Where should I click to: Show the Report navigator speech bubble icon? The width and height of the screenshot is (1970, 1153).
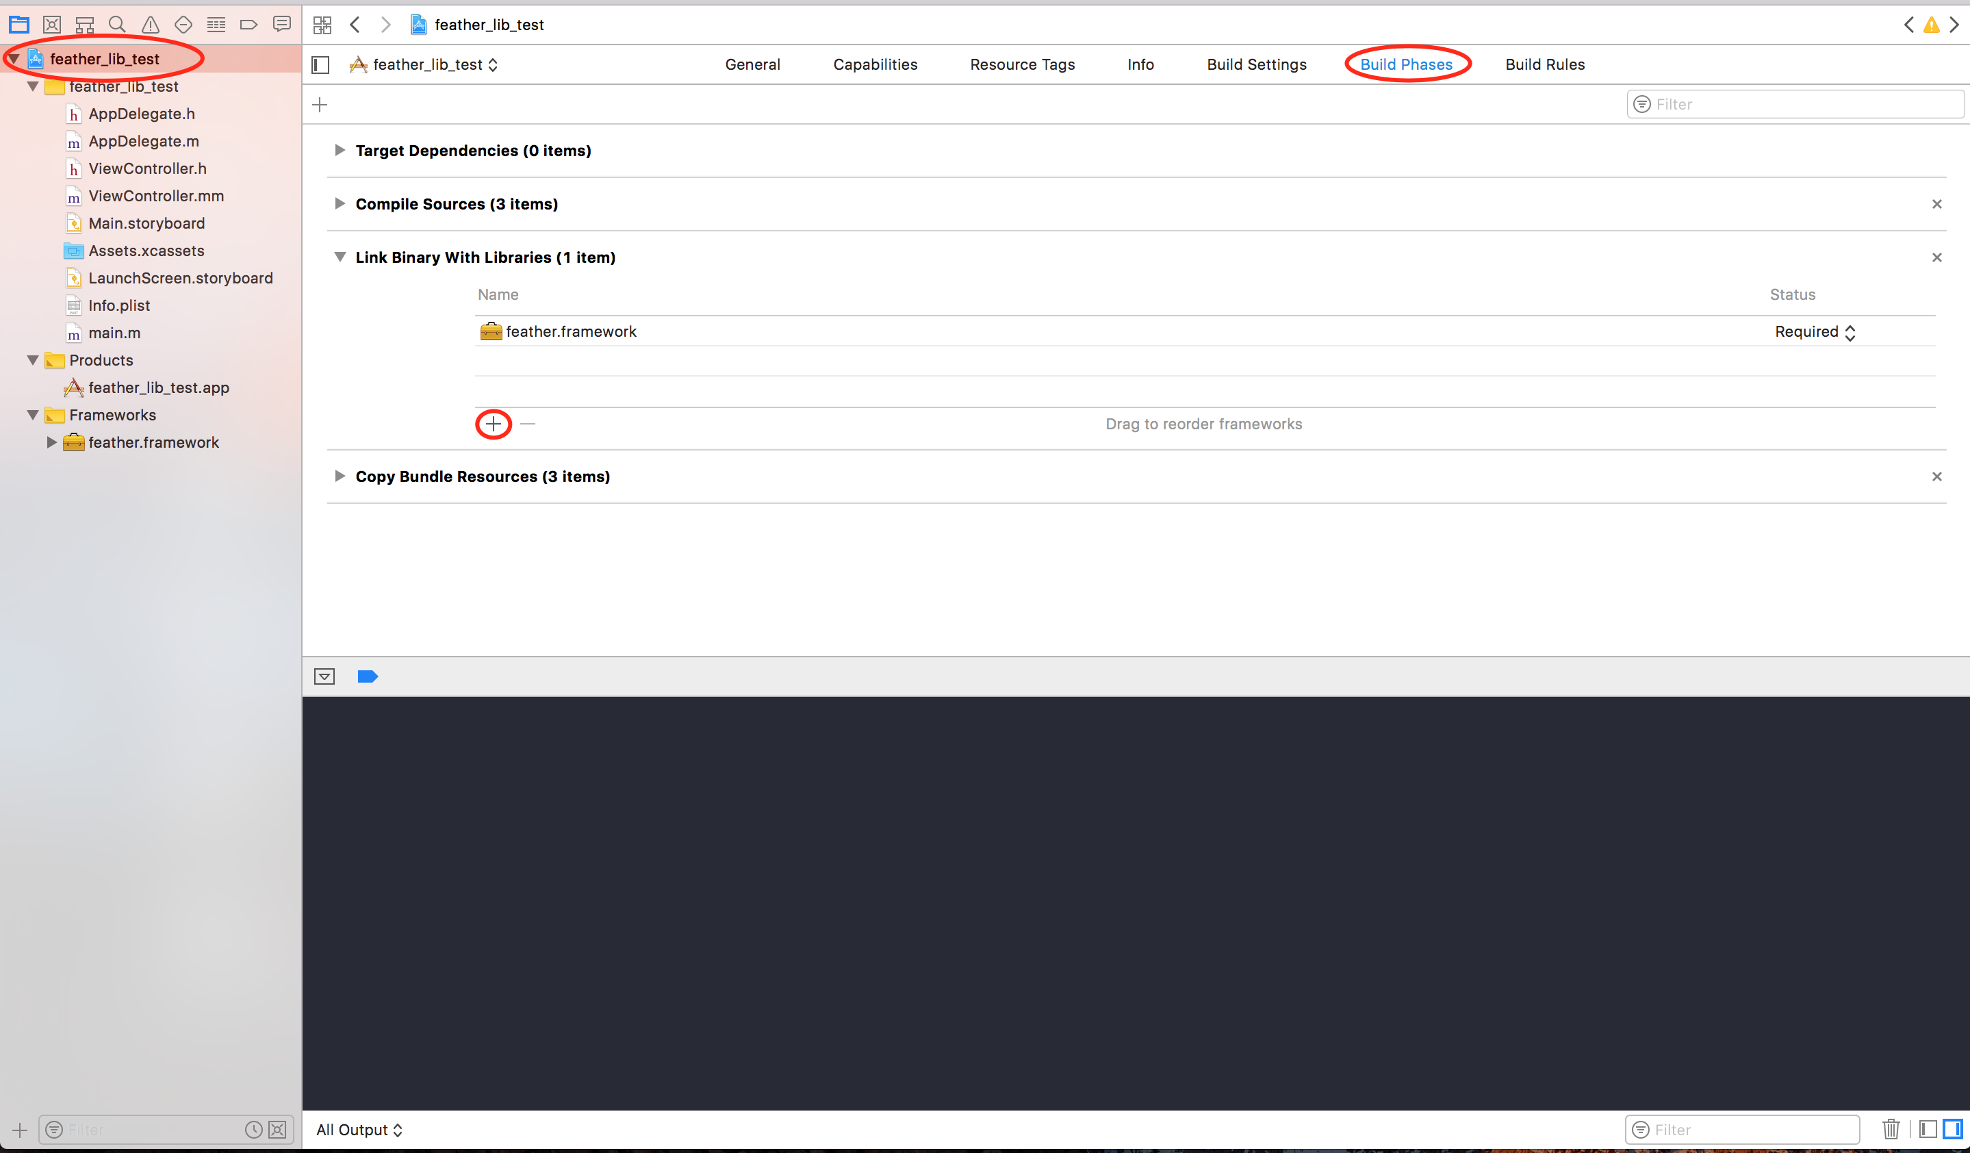point(281,24)
